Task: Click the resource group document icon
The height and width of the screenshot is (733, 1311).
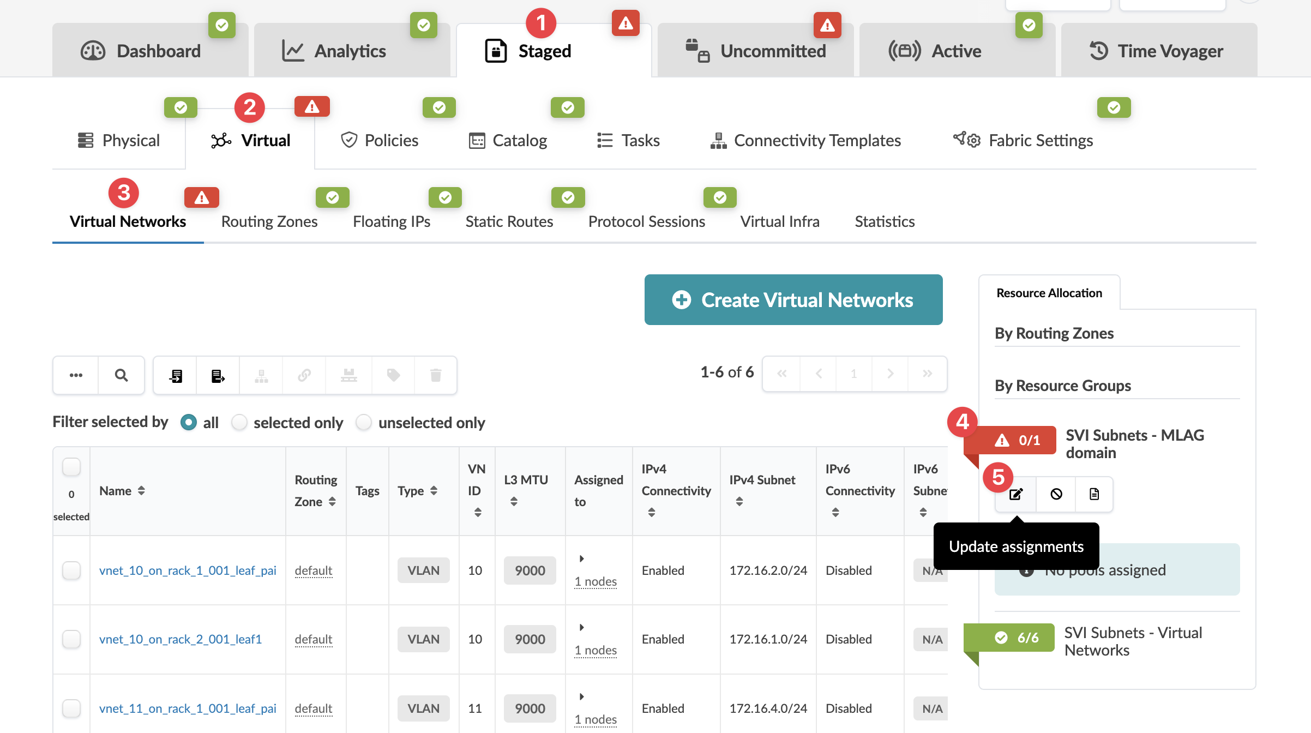Action: pyautogui.click(x=1094, y=494)
